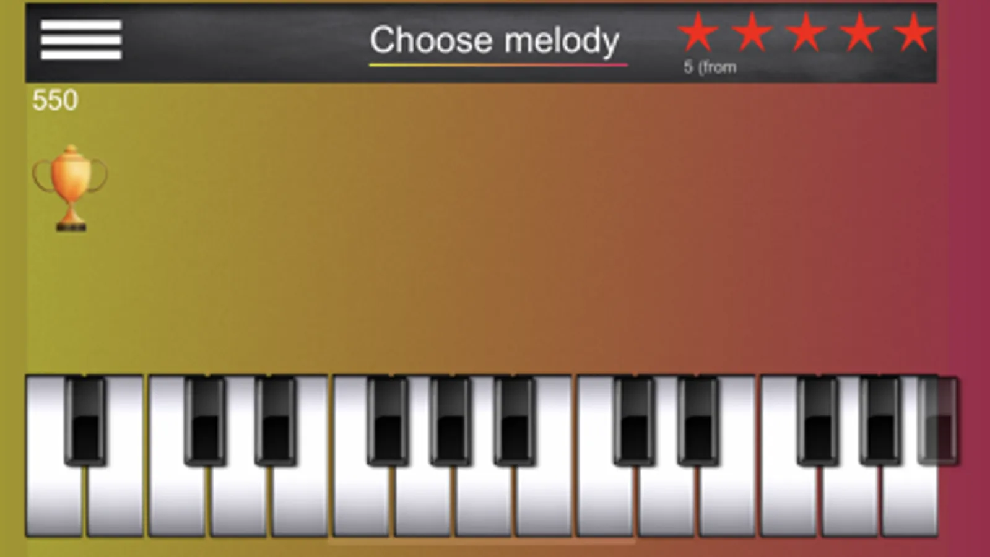Click the third red star
The image size is (990, 557).
pos(806,32)
